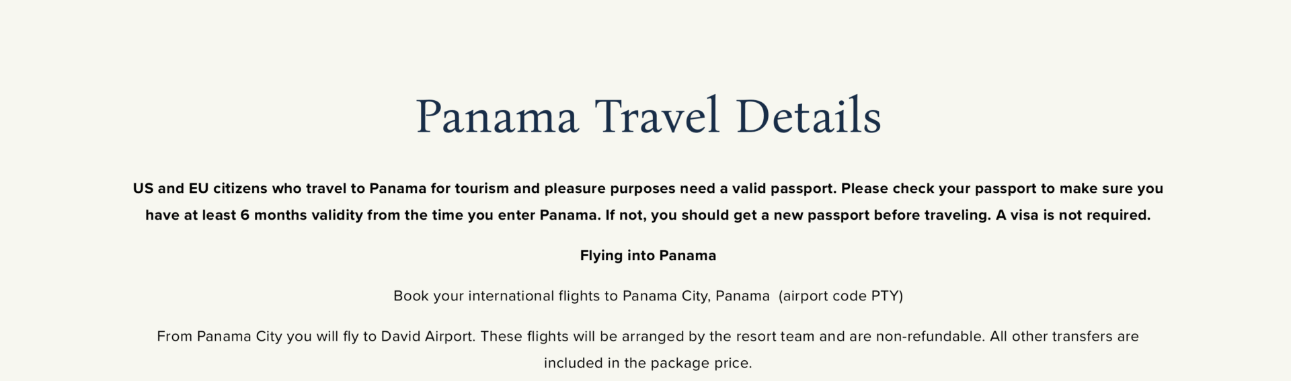Click the phrase "All other transfers are"
The width and height of the screenshot is (1291, 381).
(x=1064, y=336)
